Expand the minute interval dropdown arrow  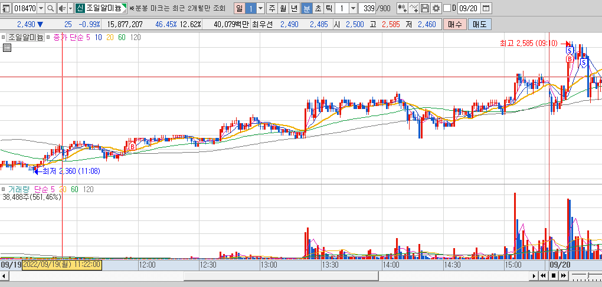point(353,8)
